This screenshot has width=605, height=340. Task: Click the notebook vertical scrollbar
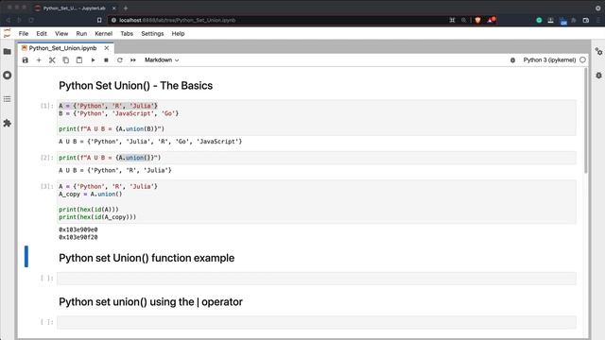click(x=586, y=121)
